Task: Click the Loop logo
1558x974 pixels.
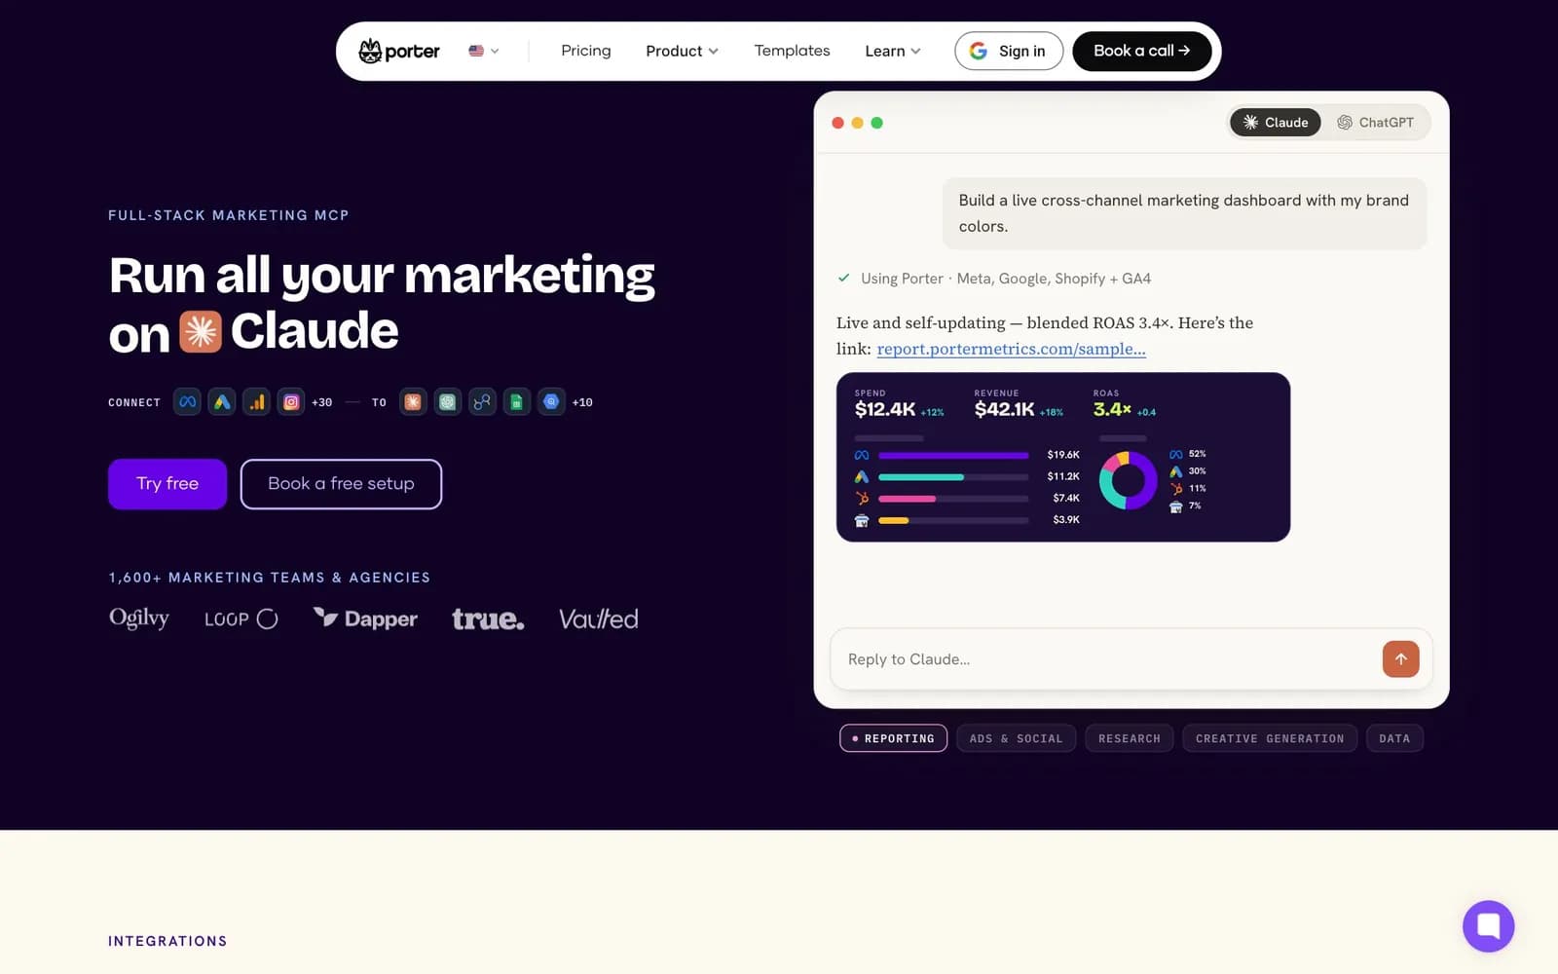Action: (x=241, y=618)
